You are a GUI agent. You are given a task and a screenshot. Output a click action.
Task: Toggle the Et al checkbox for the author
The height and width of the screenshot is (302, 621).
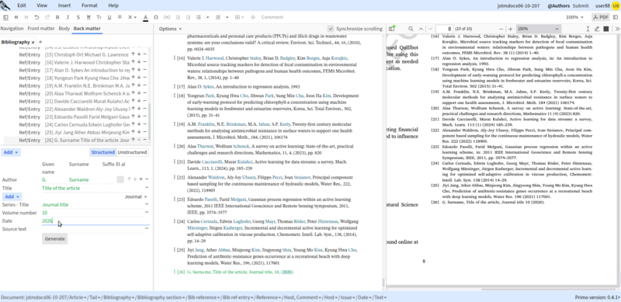120,179
